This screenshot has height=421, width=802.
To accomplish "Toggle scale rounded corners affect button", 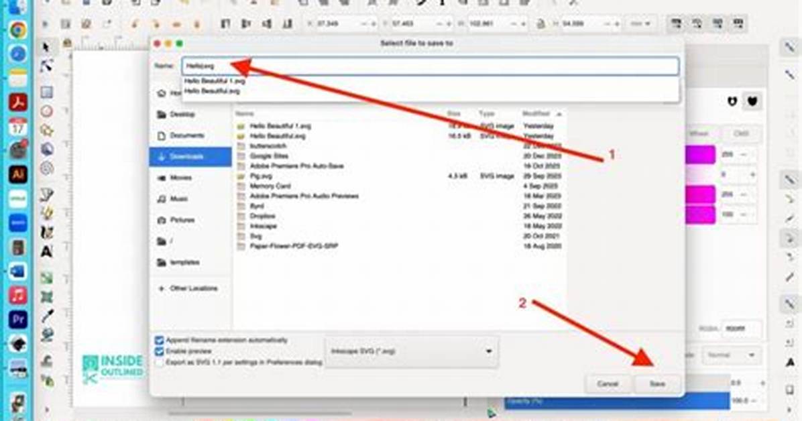I will click(x=697, y=23).
